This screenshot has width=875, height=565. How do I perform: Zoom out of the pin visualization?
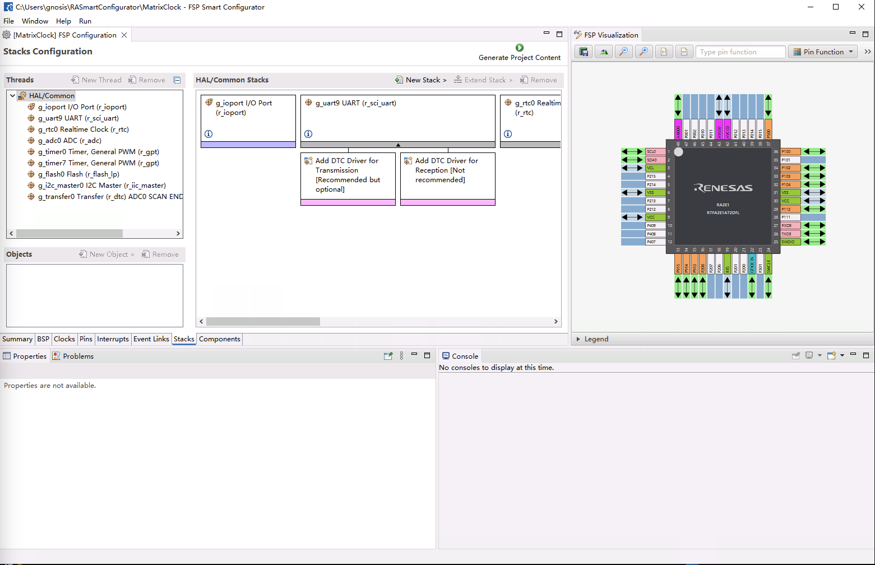(623, 52)
